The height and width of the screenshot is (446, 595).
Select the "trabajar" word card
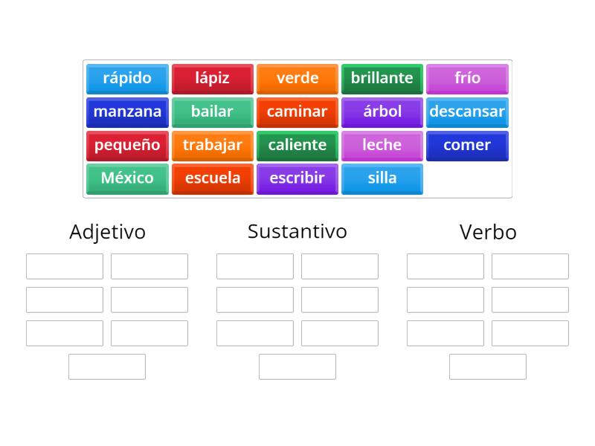[212, 145]
